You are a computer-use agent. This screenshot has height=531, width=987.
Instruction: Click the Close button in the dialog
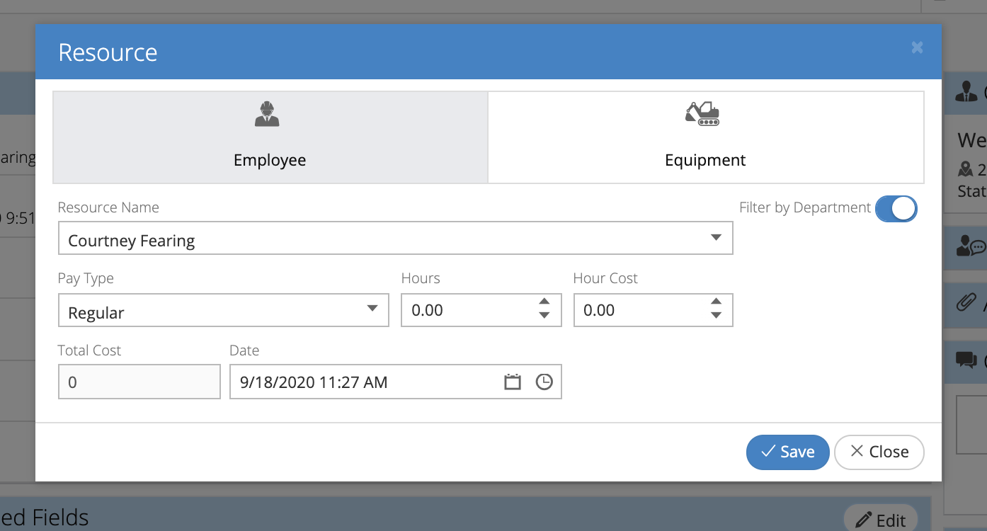point(879,452)
